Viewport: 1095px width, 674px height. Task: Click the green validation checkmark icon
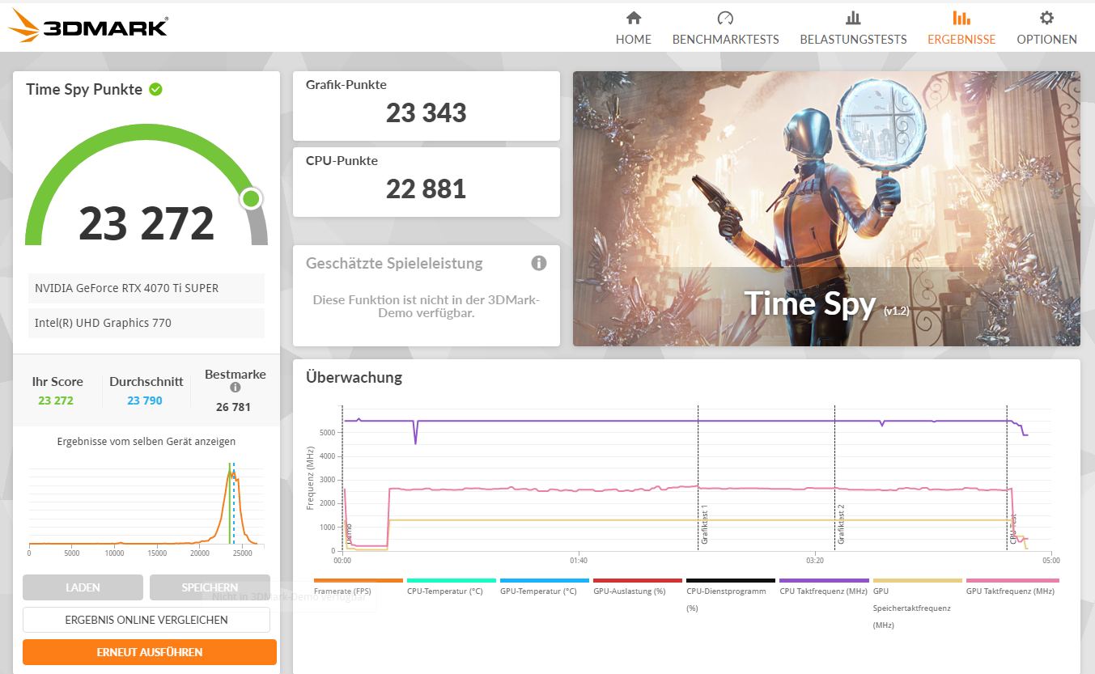(x=155, y=89)
